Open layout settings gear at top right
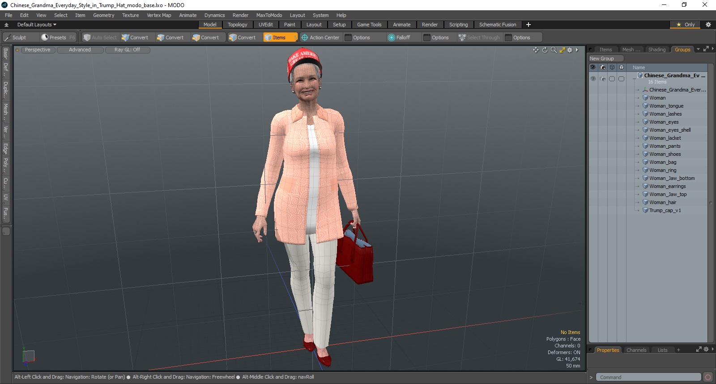Screen dimensions: 716x384 [708, 25]
